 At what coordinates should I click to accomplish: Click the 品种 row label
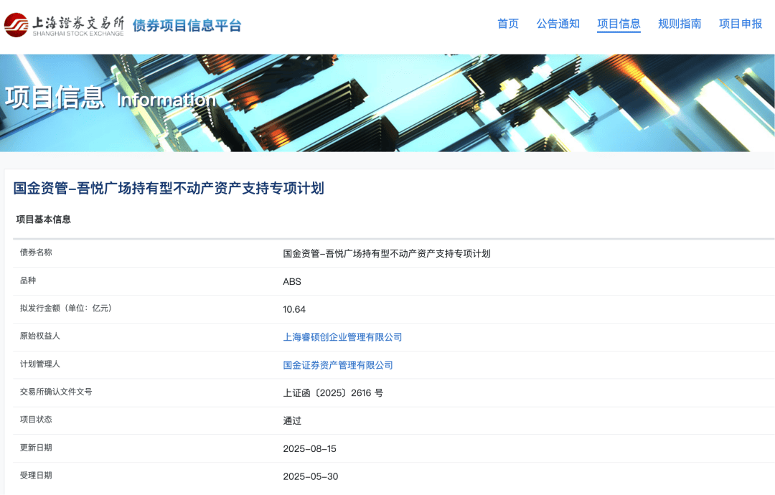click(x=28, y=280)
